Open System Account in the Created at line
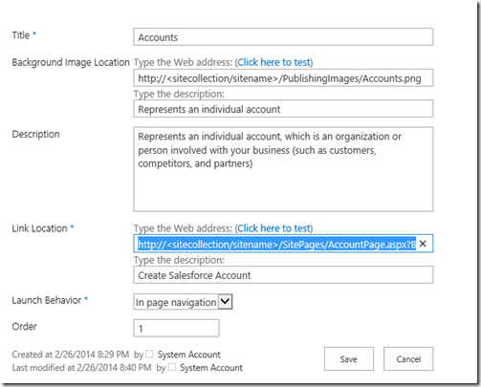The width and height of the screenshot is (481, 387). point(188,355)
